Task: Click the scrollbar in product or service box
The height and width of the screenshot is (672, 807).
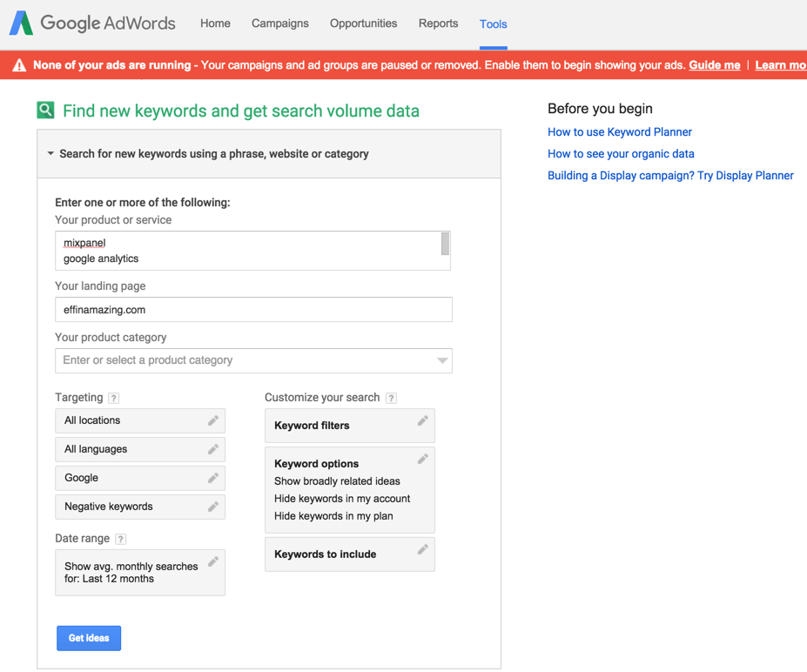Action: click(445, 244)
